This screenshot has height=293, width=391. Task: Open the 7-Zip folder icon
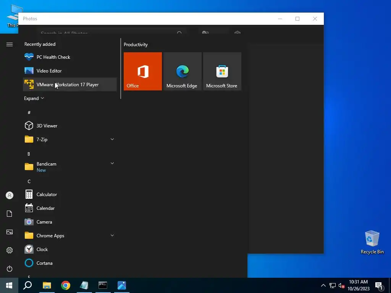(x=29, y=139)
